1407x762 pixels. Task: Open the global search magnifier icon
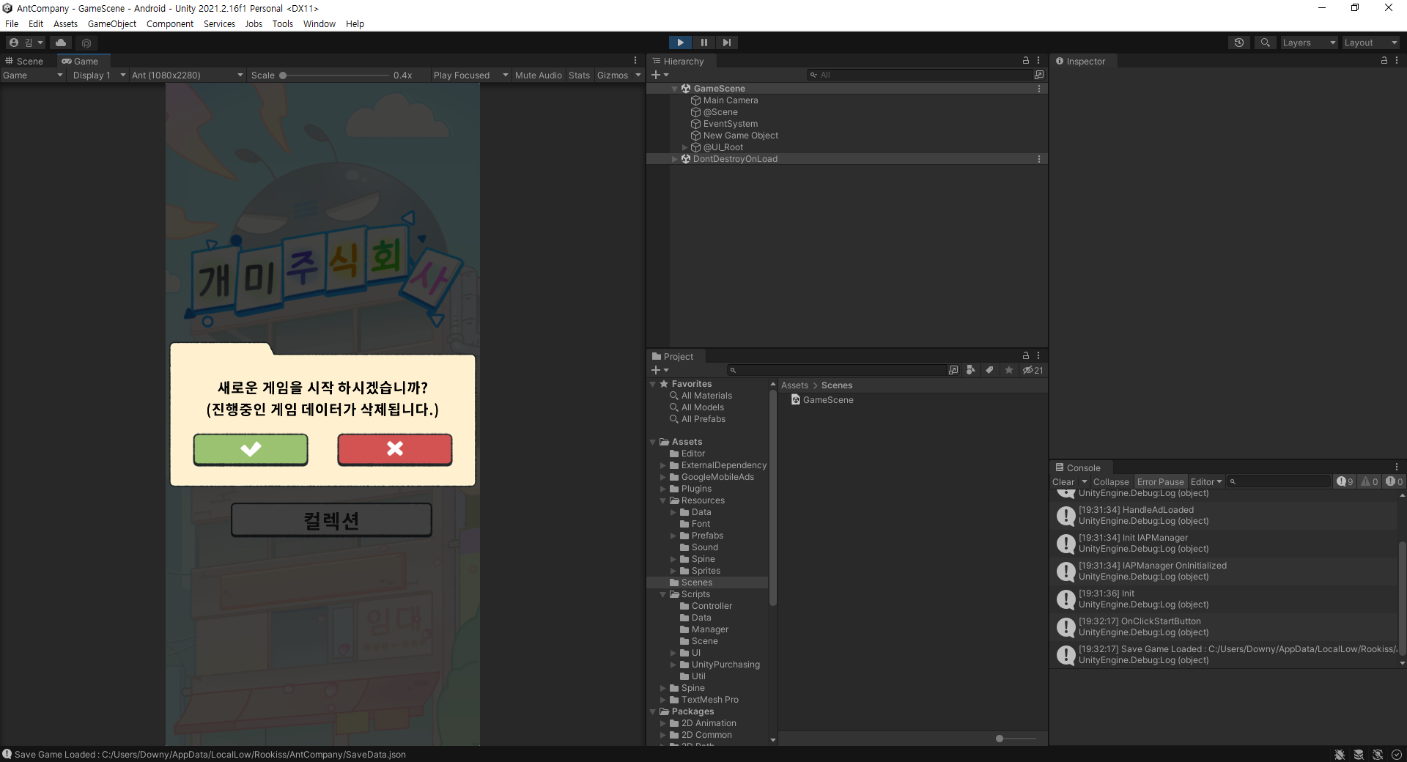[1265, 42]
